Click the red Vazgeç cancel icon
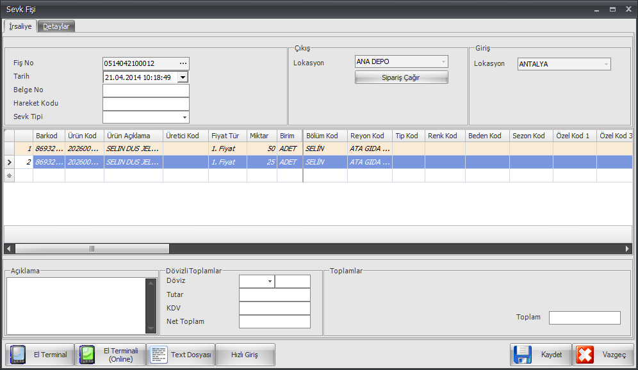Screen dimensions: 638x370 tap(584, 355)
